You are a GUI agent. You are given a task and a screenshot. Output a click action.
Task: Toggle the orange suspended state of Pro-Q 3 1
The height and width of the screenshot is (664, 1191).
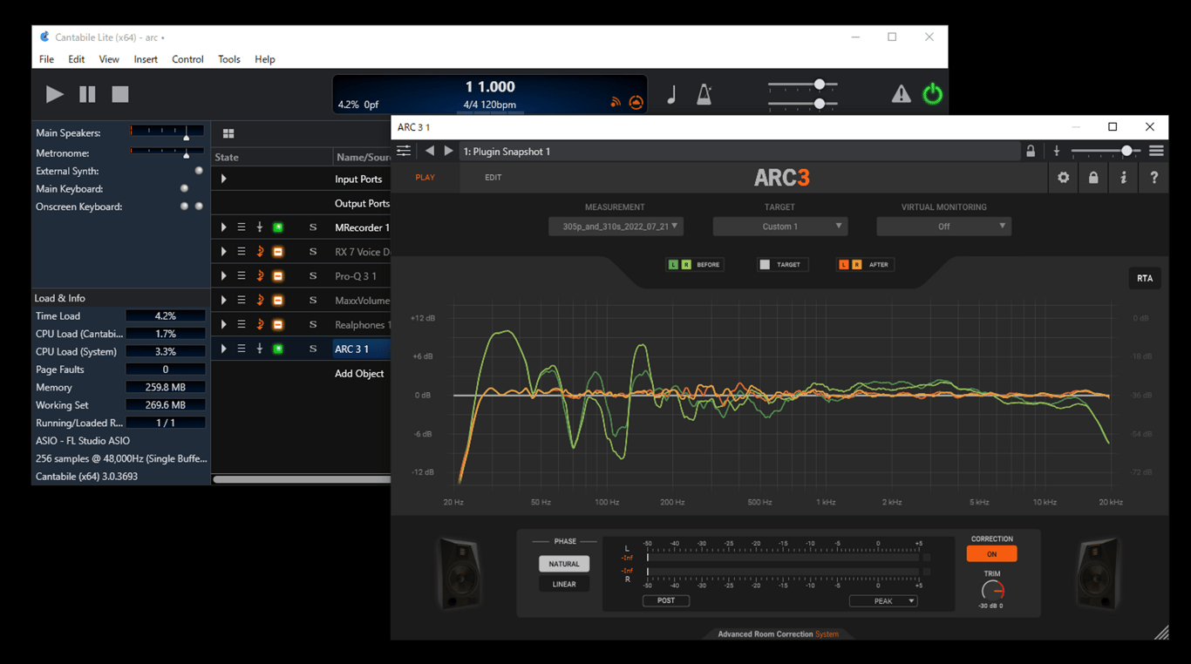(x=278, y=276)
